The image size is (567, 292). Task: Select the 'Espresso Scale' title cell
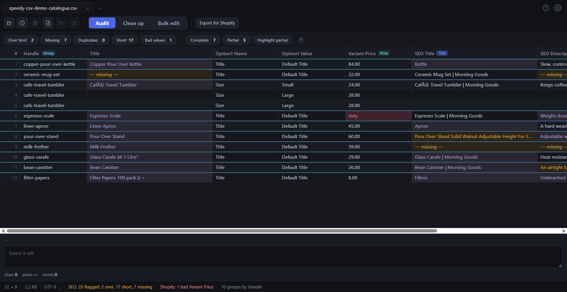click(x=149, y=116)
